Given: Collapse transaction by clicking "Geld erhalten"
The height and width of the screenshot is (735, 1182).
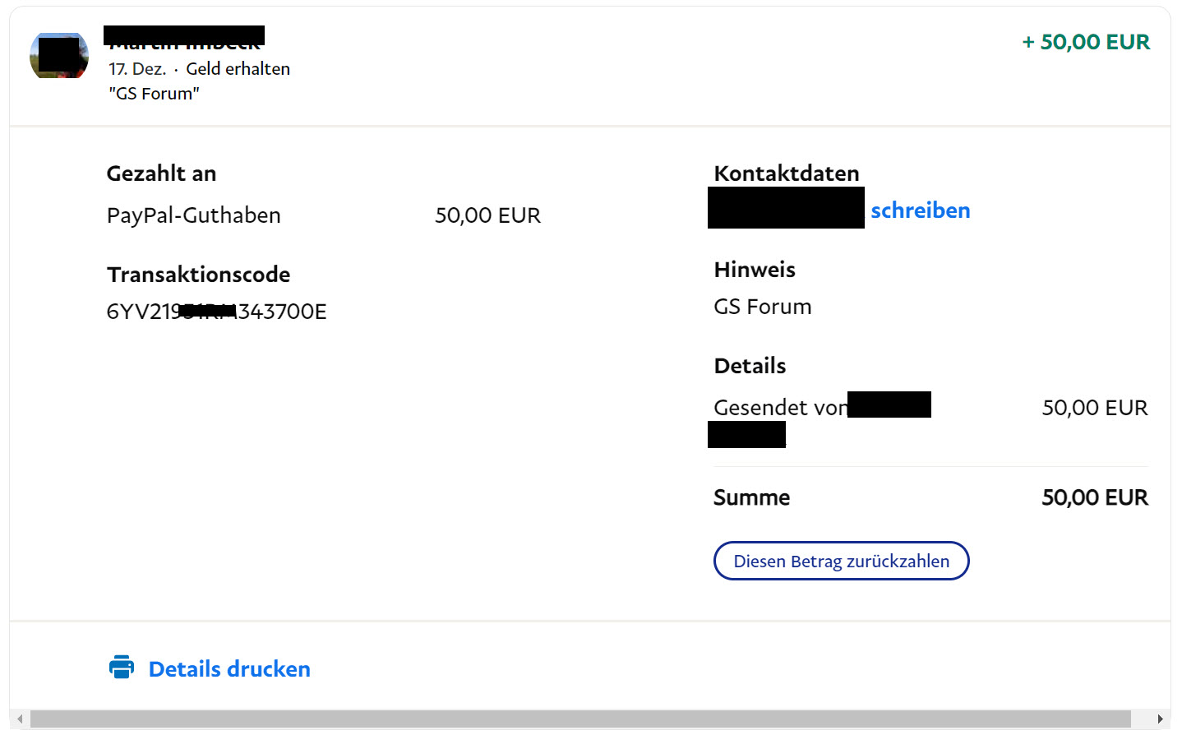Looking at the screenshot, I should point(238,69).
